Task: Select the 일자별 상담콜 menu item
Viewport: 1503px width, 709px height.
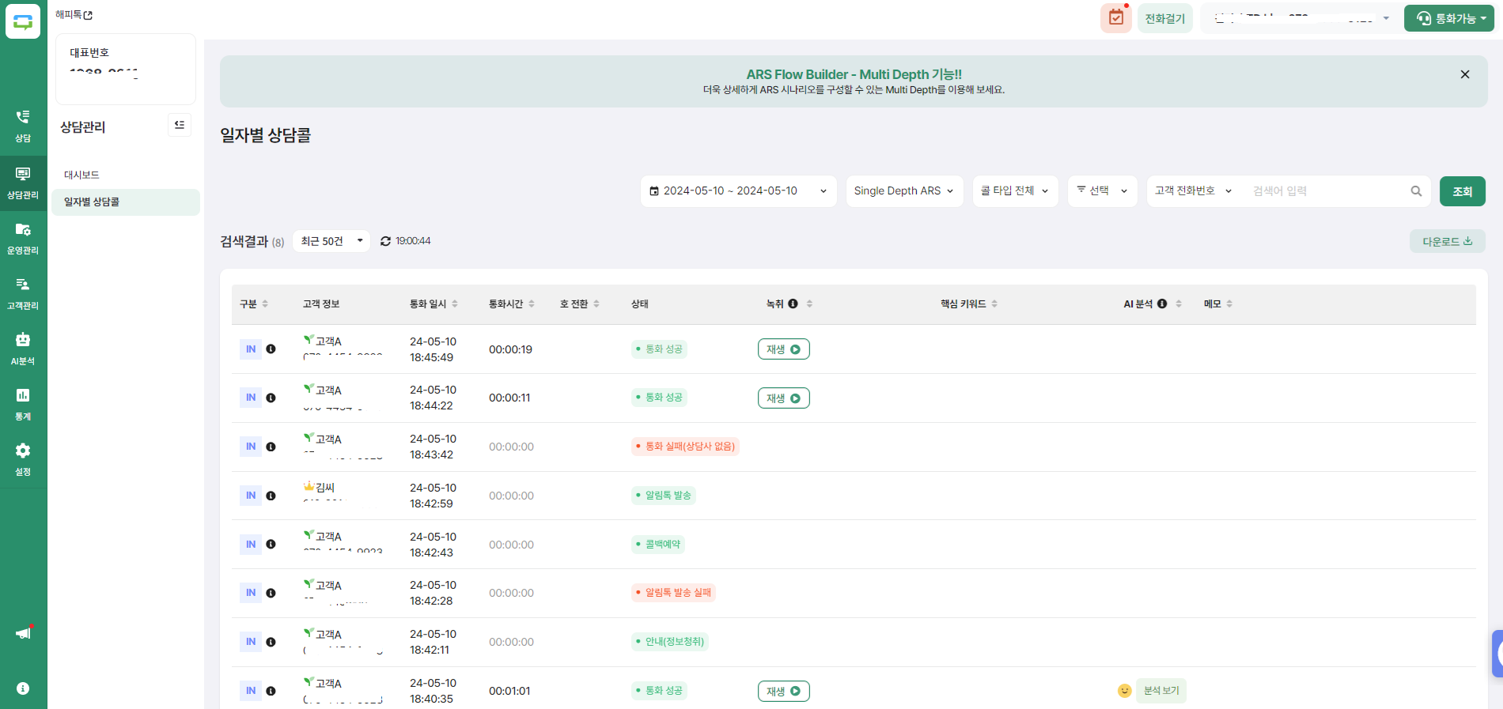Action: [x=92, y=202]
